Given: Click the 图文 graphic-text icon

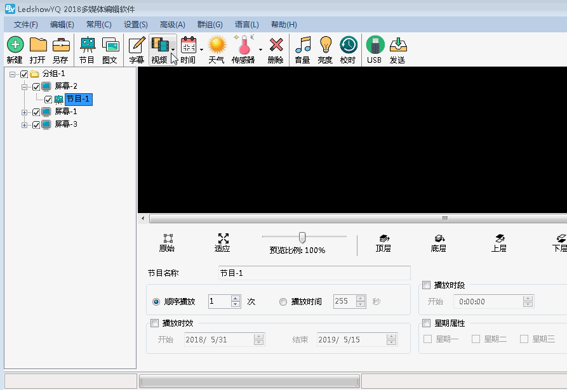Looking at the screenshot, I should [110, 49].
